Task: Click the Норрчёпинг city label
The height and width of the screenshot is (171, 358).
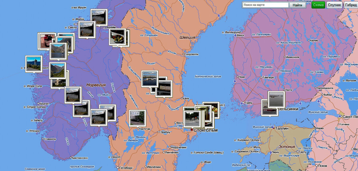Action: 179,147
